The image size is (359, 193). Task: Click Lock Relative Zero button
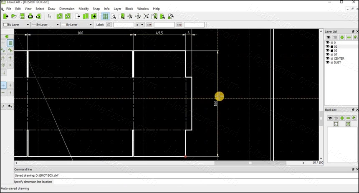coord(10,106)
